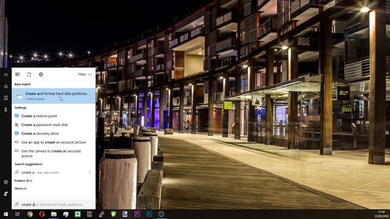Image resolution: width=390 pixels, height=219 pixels.
Task: Click the devices icon below the notebook icon
Action: tap(5, 109)
